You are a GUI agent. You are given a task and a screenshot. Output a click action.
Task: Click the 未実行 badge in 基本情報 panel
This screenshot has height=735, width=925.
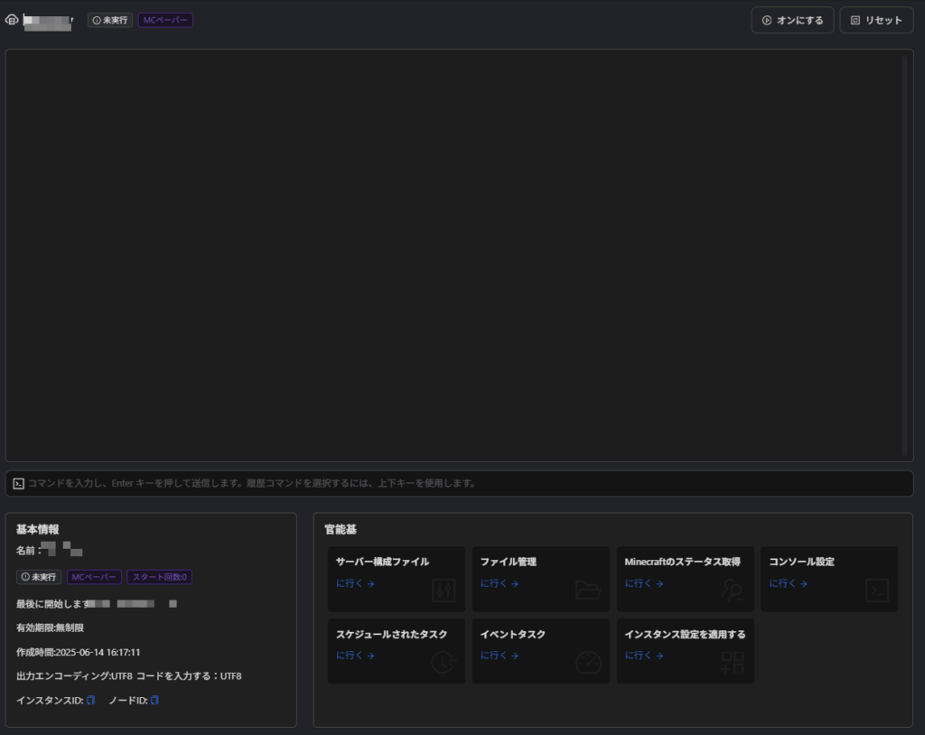click(x=39, y=577)
